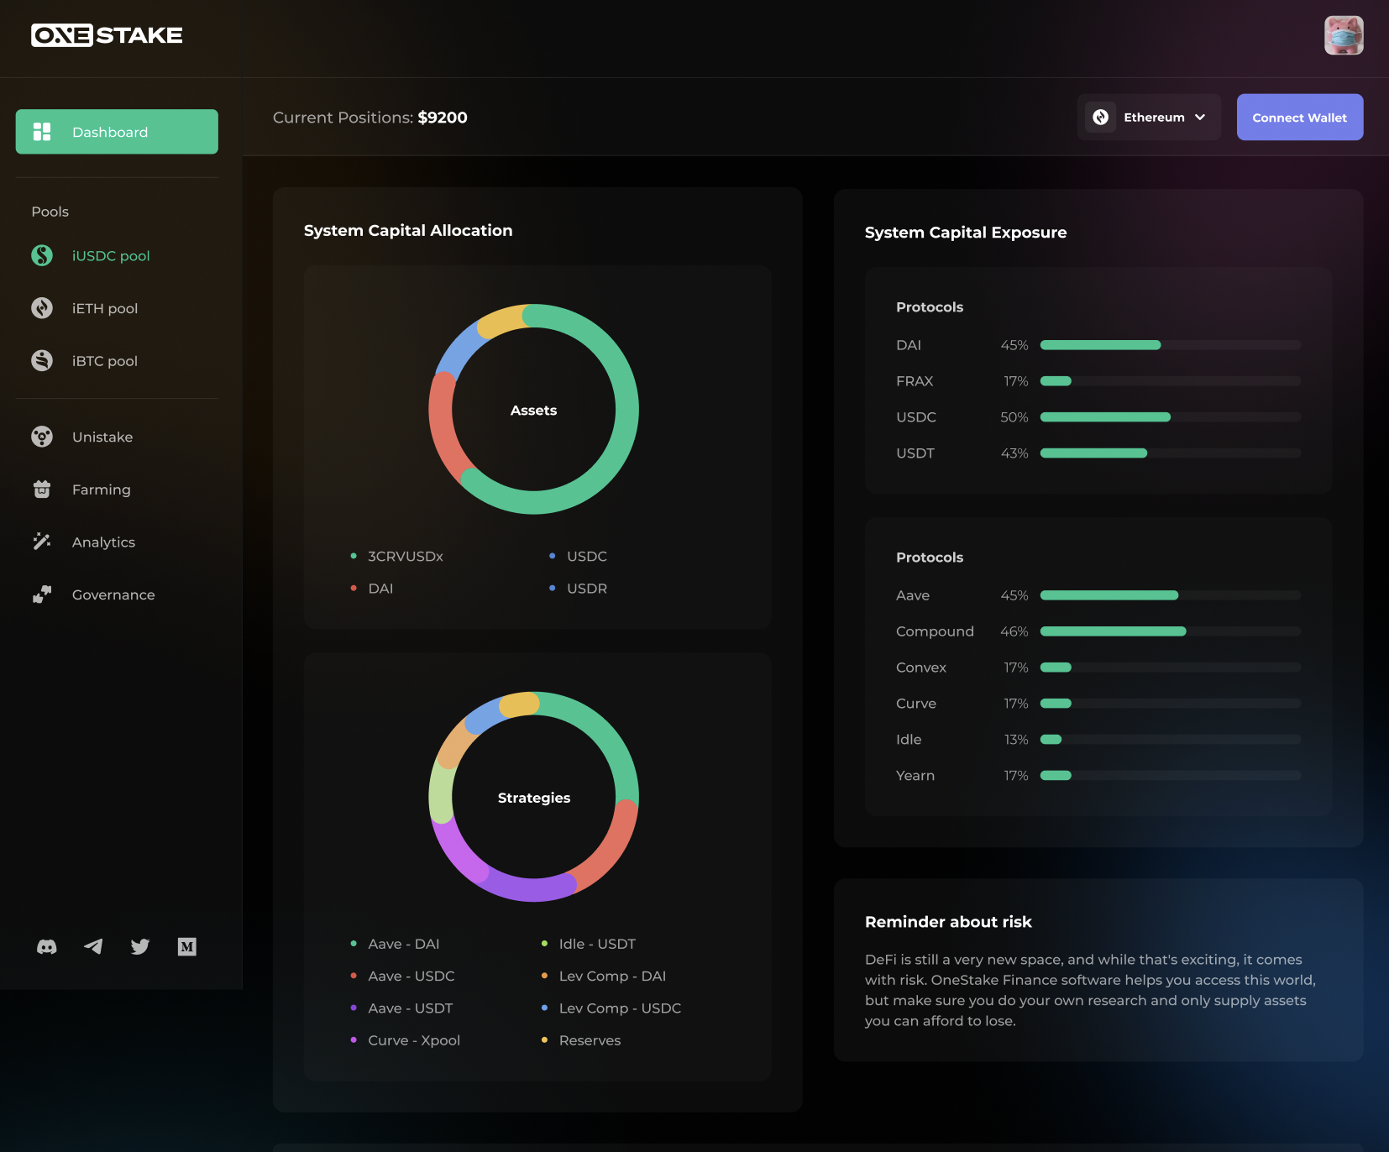Click the Reserves legend entry

(581, 1040)
